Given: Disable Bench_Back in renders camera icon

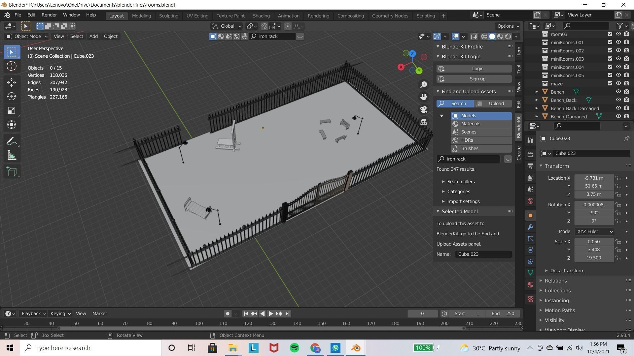Looking at the screenshot, I should (x=626, y=100).
